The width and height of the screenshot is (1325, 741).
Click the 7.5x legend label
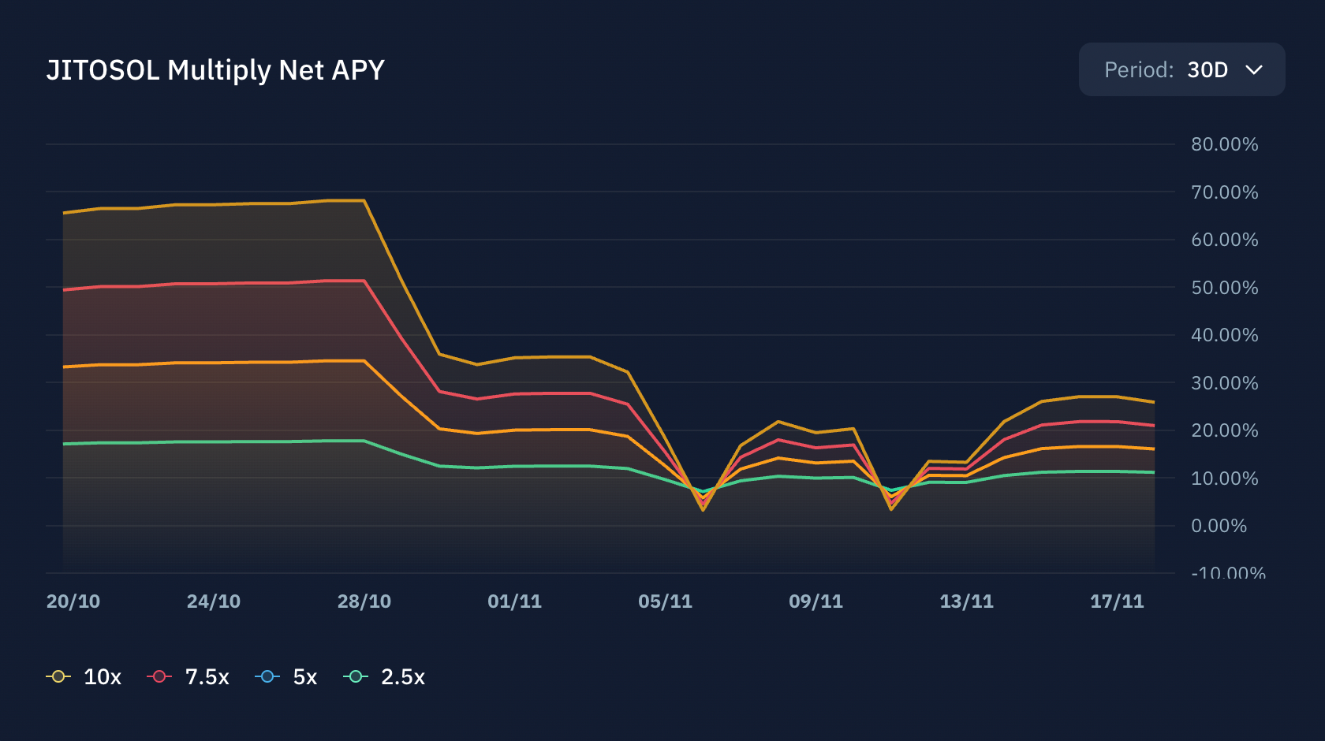pyautogui.click(x=207, y=677)
